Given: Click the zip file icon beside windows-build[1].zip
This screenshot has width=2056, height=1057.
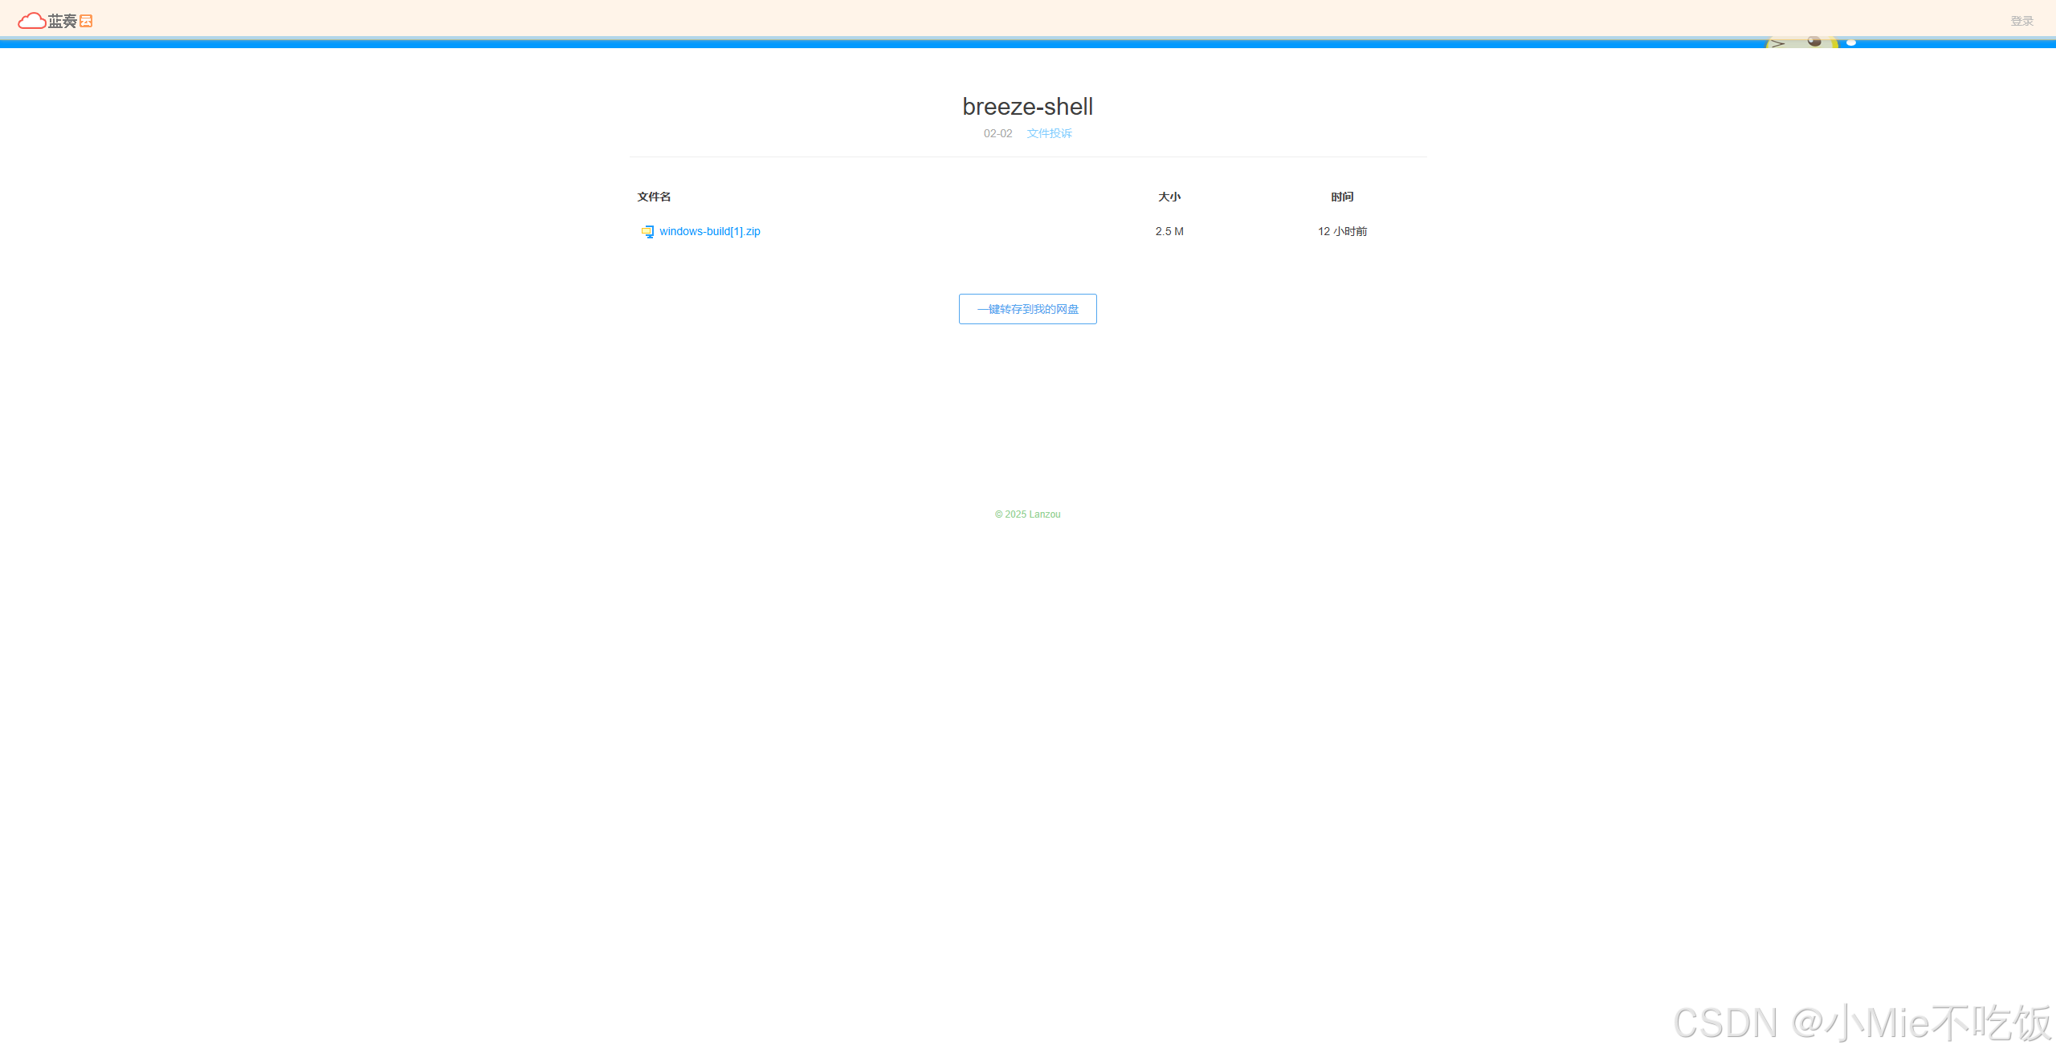Looking at the screenshot, I should point(647,232).
